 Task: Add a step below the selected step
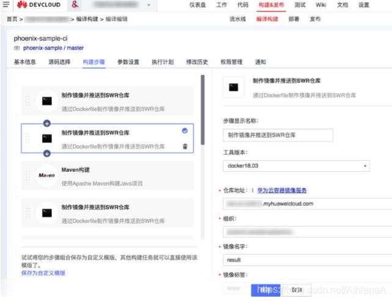(x=47, y=154)
